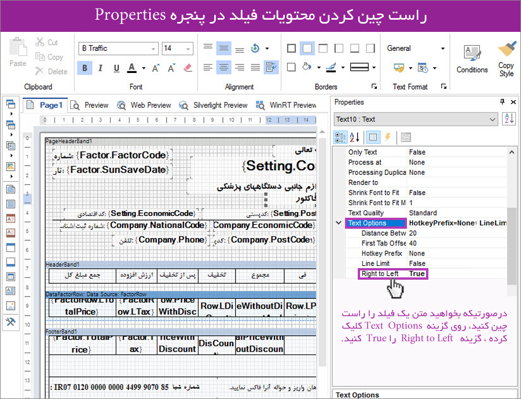The height and width of the screenshot is (399, 521).
Task: Open the Conditions dialog
Action: pos(472,59)
